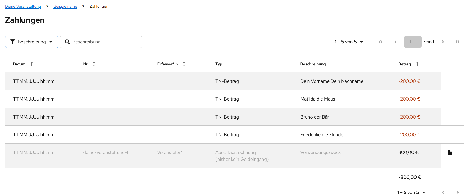Select the Matilda die Maus payment row
Screen dimensions: 467x195
coord(317,99)
